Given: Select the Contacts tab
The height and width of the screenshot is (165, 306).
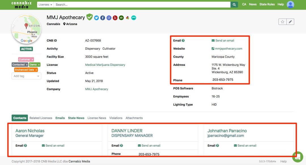Looking at the screenshot, I should coord(20,118).
